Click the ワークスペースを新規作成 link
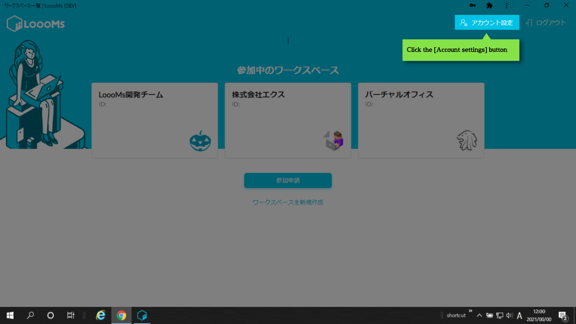Viewport: 576px width, 324px height. 288,202
